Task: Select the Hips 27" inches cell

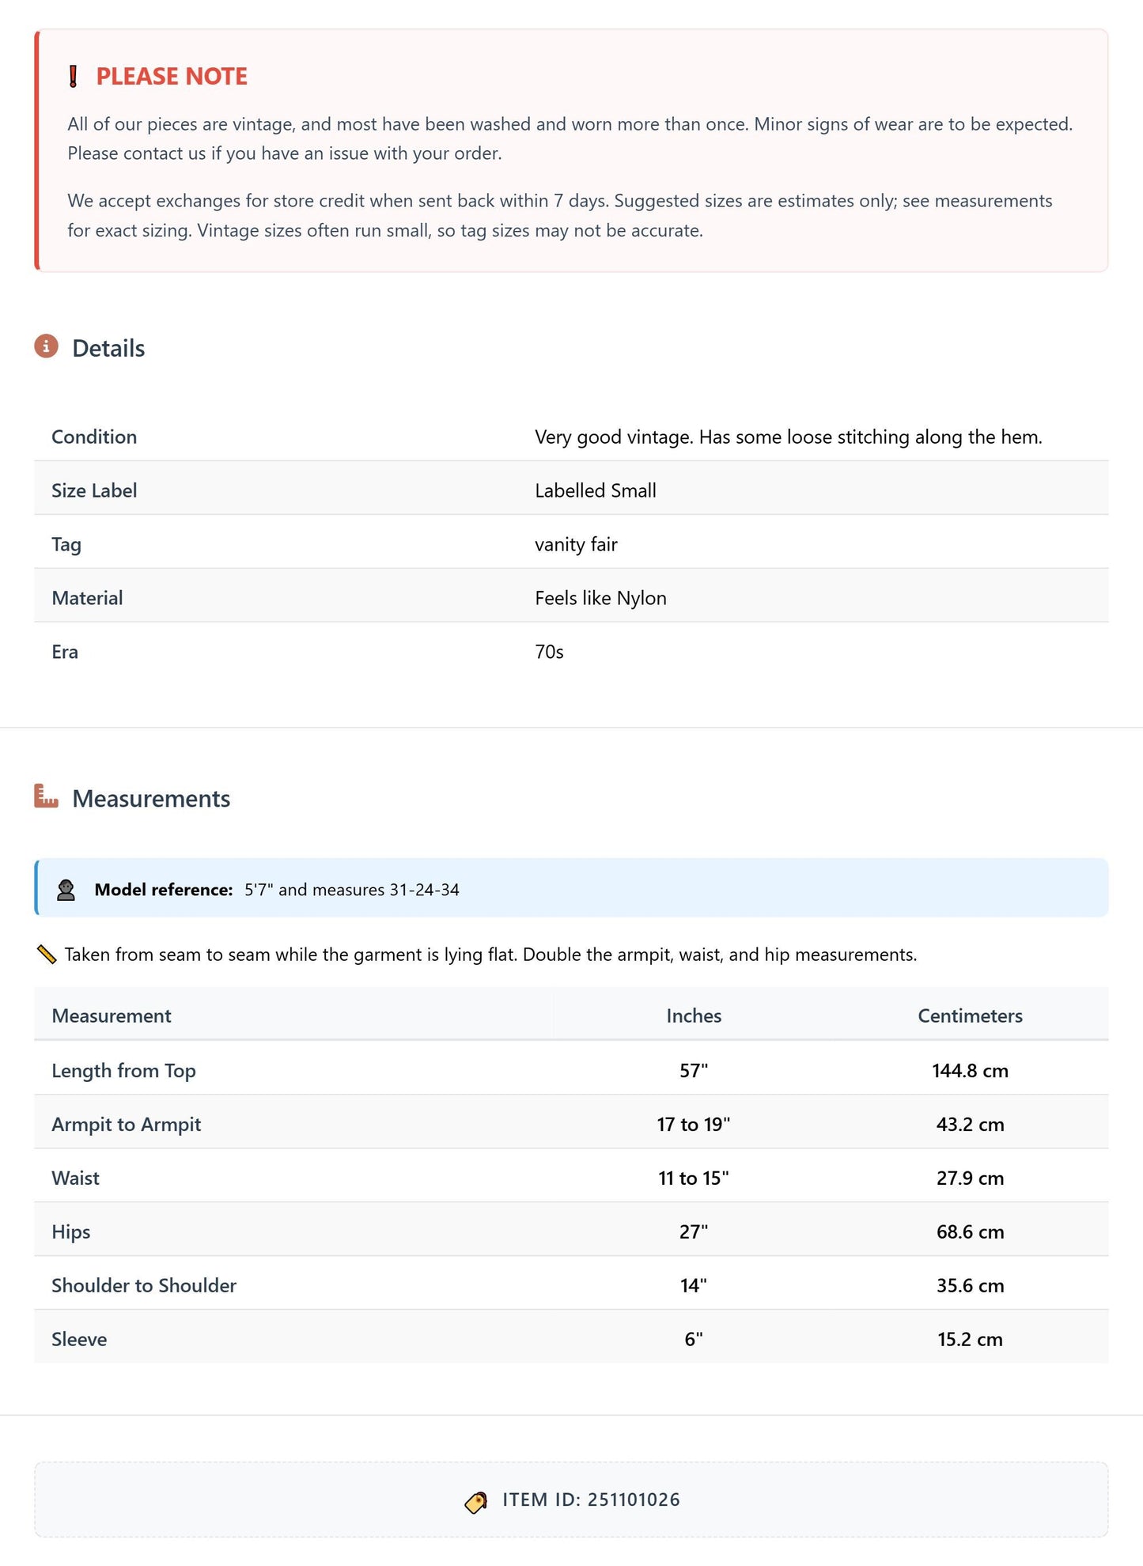Action: point(694,1232)
